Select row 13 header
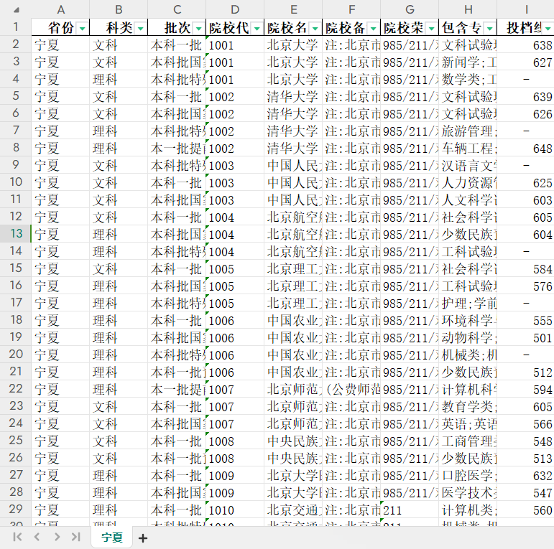This screenshot has height=549, width=554. click(16, 234)
